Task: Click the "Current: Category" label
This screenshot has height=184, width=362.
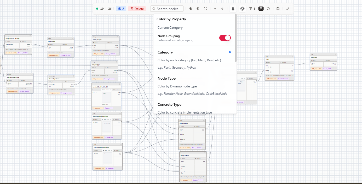Action: pyautogui.click(x=170, y=28)
